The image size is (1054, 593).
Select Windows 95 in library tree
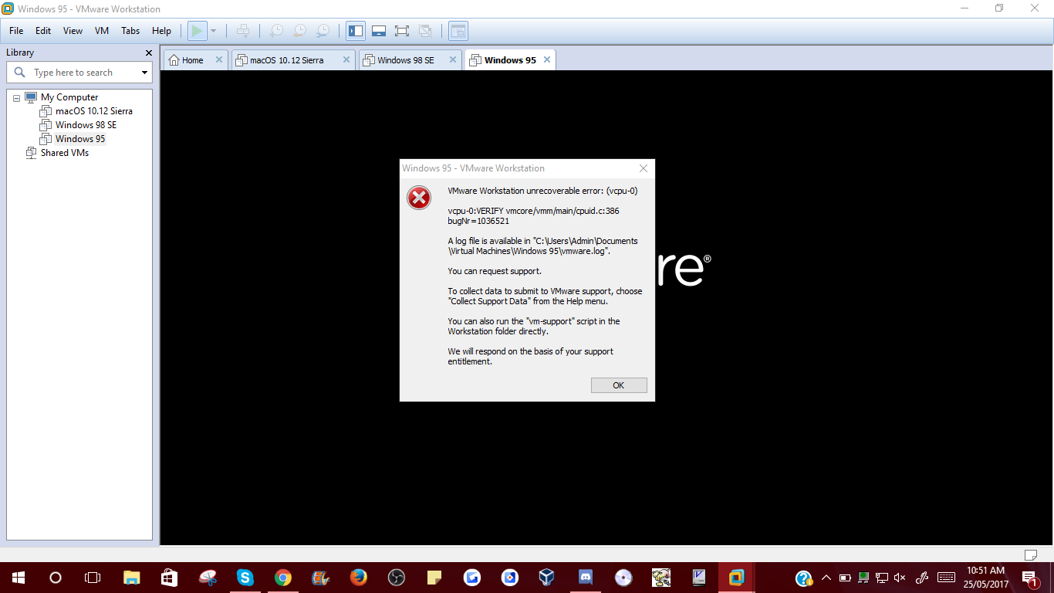[80, 139]
